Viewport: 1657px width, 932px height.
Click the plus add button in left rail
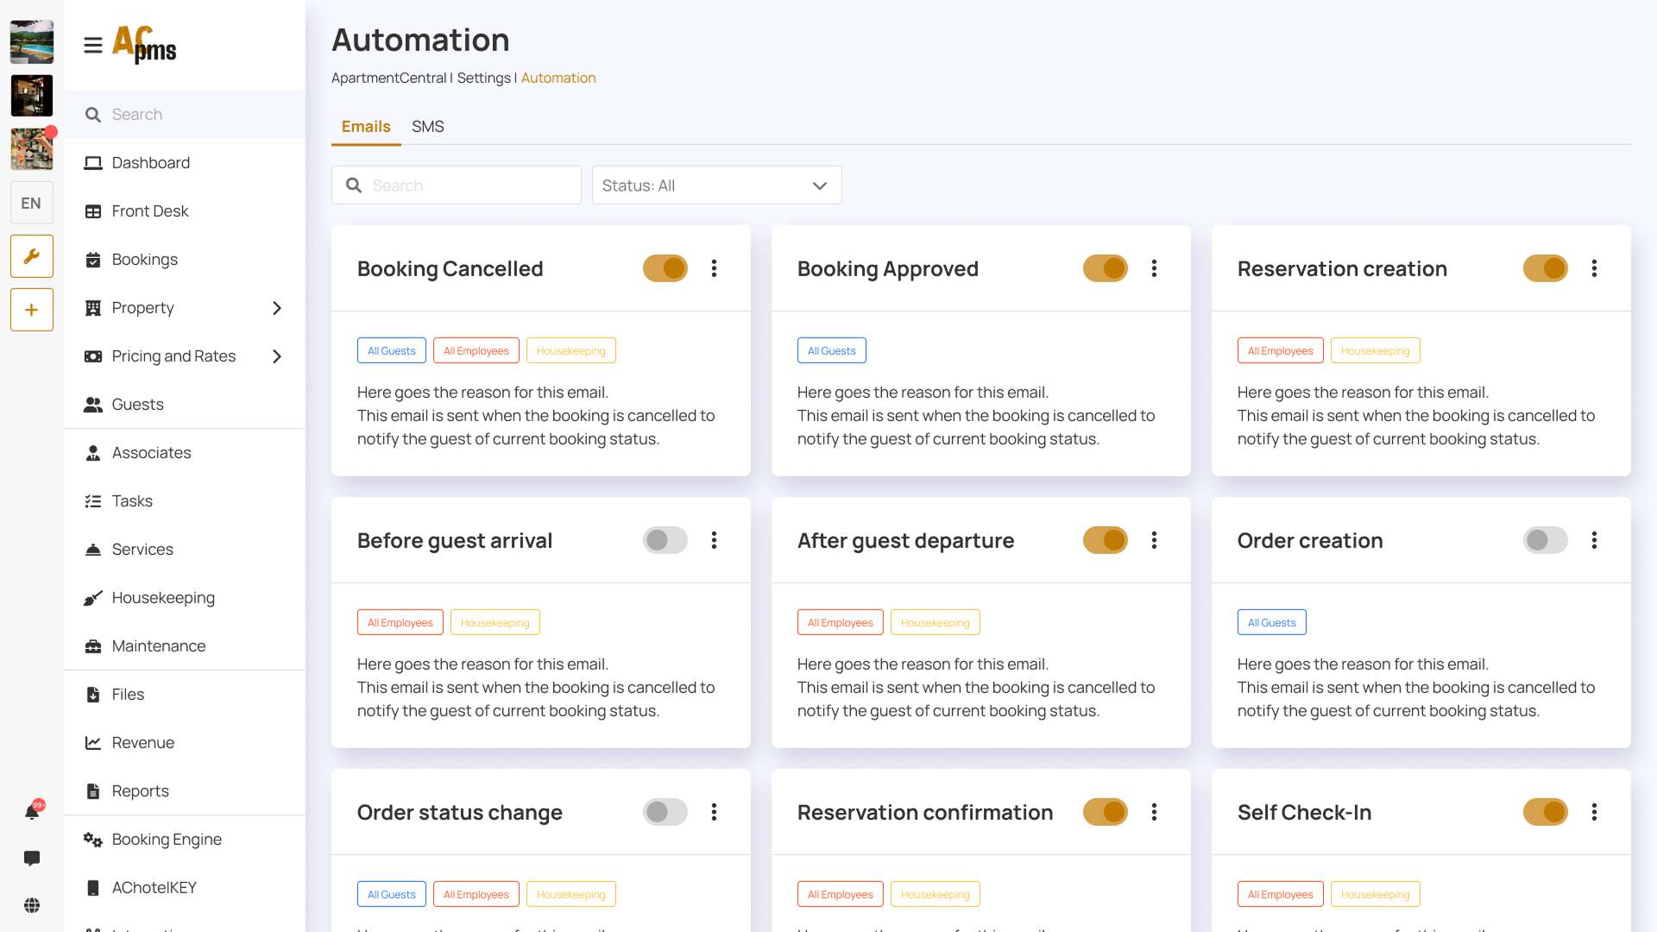[32, 310]
